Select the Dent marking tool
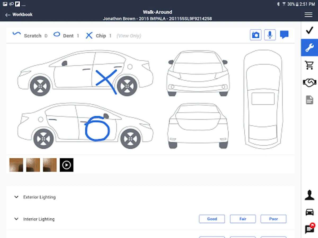 (x=66, y=35)
